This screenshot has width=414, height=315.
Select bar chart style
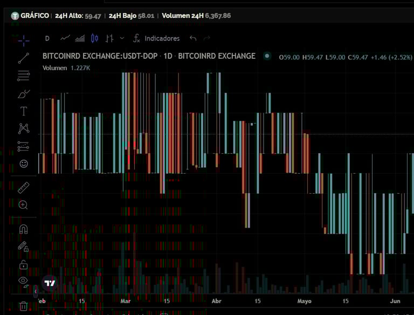point(109,39)
